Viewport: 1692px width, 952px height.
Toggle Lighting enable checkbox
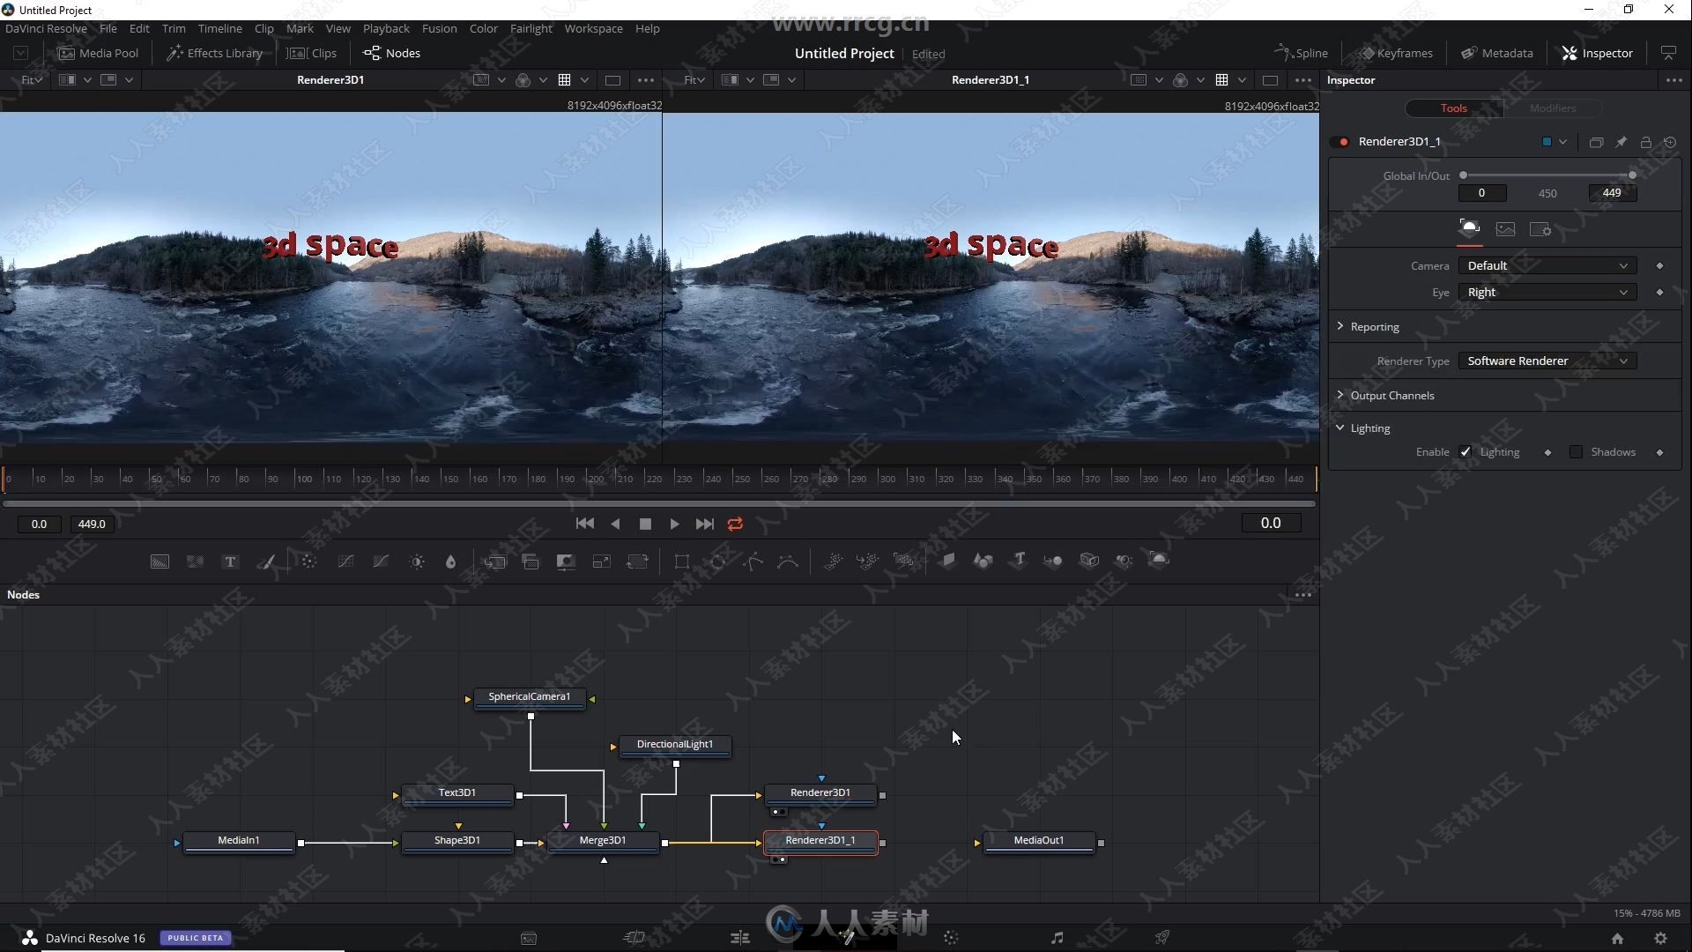tap(1466, 451)
